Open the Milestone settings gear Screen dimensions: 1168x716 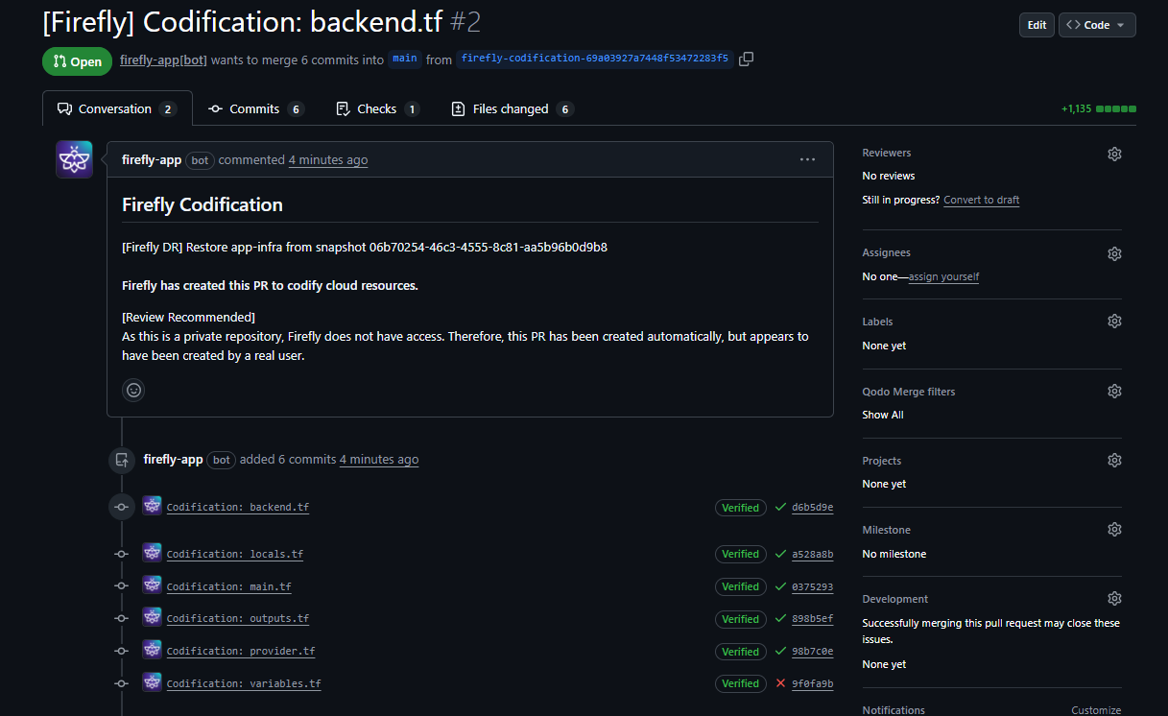(x=1114, y=530)
